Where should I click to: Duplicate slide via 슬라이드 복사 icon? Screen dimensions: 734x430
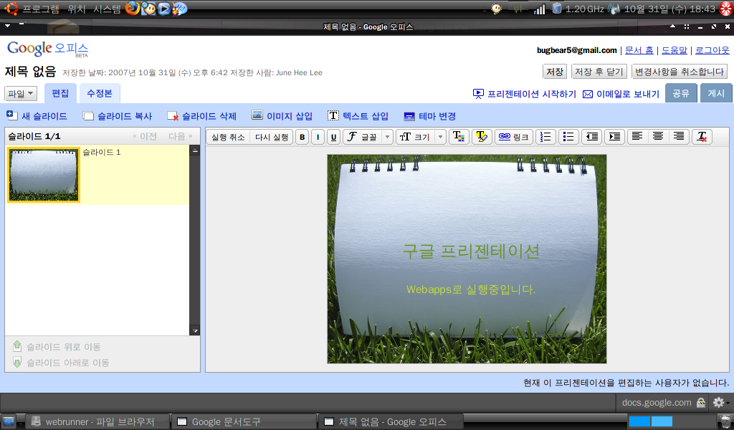88,115
